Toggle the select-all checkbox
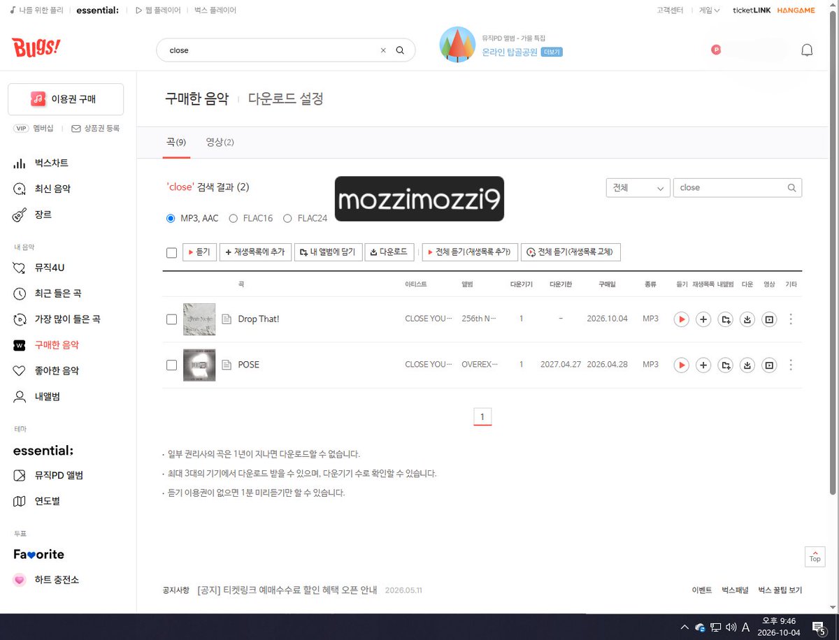Image resolution: width=839 pixels, height=640 pixels. tap(171, 253)
